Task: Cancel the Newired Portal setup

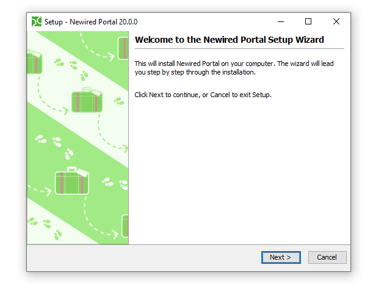Action: [327, 257]
